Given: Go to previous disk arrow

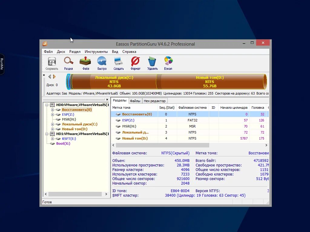Looking at the screenshot, I should coord(50,76).
